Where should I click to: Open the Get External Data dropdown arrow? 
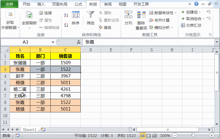(x=18, y=28)
